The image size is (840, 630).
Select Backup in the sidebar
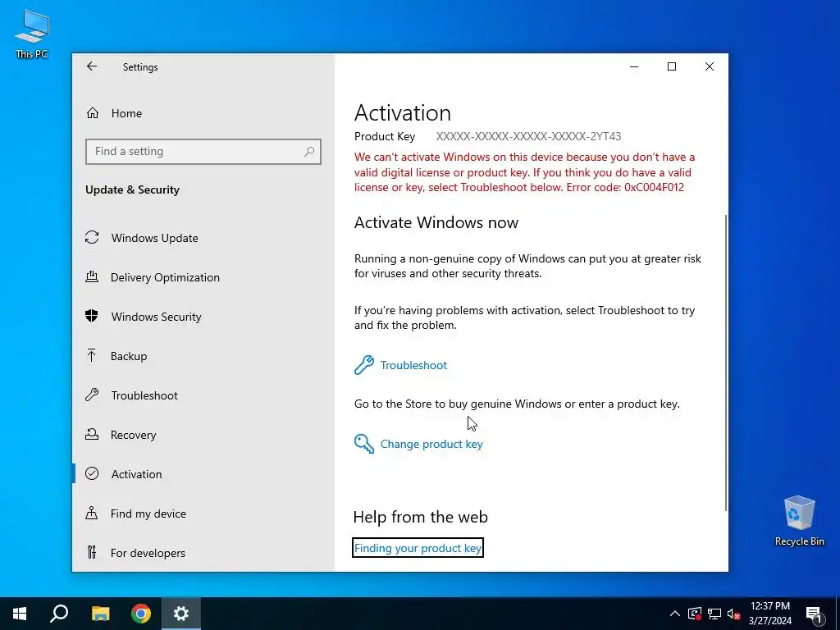(x=129, y=356)
